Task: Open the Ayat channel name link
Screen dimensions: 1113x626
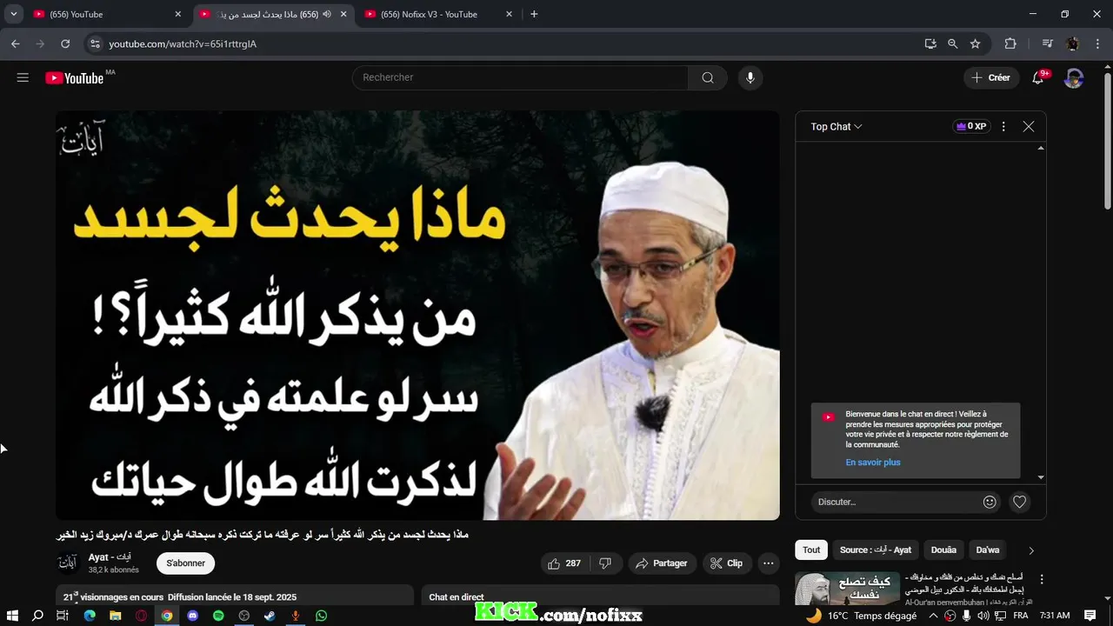Action: [110, 557]
